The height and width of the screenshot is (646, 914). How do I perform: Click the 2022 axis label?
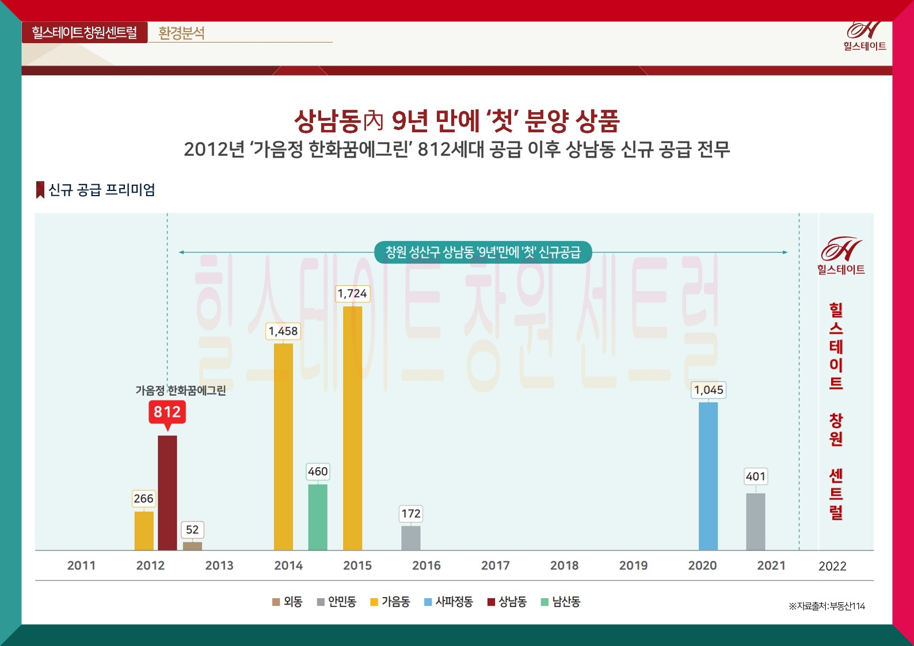pos(833,566)
